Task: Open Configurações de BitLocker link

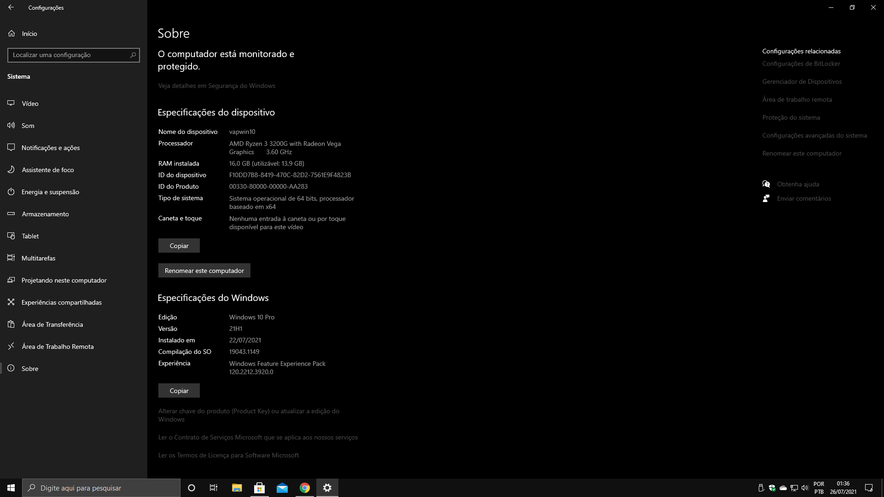Action: (801, 64)
